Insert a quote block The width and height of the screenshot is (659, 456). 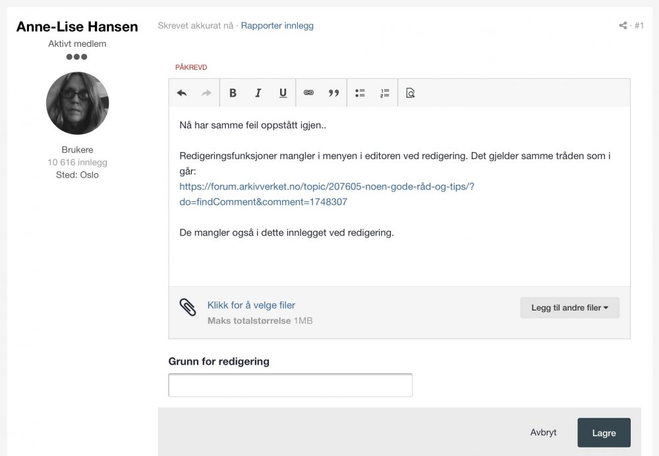(333, 93)
